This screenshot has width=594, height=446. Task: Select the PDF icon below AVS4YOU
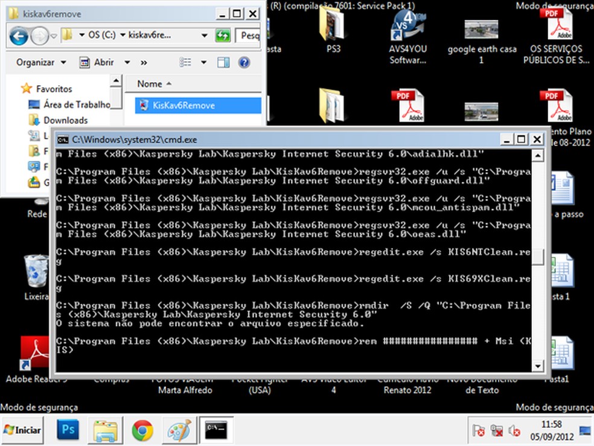click(407, 106)
